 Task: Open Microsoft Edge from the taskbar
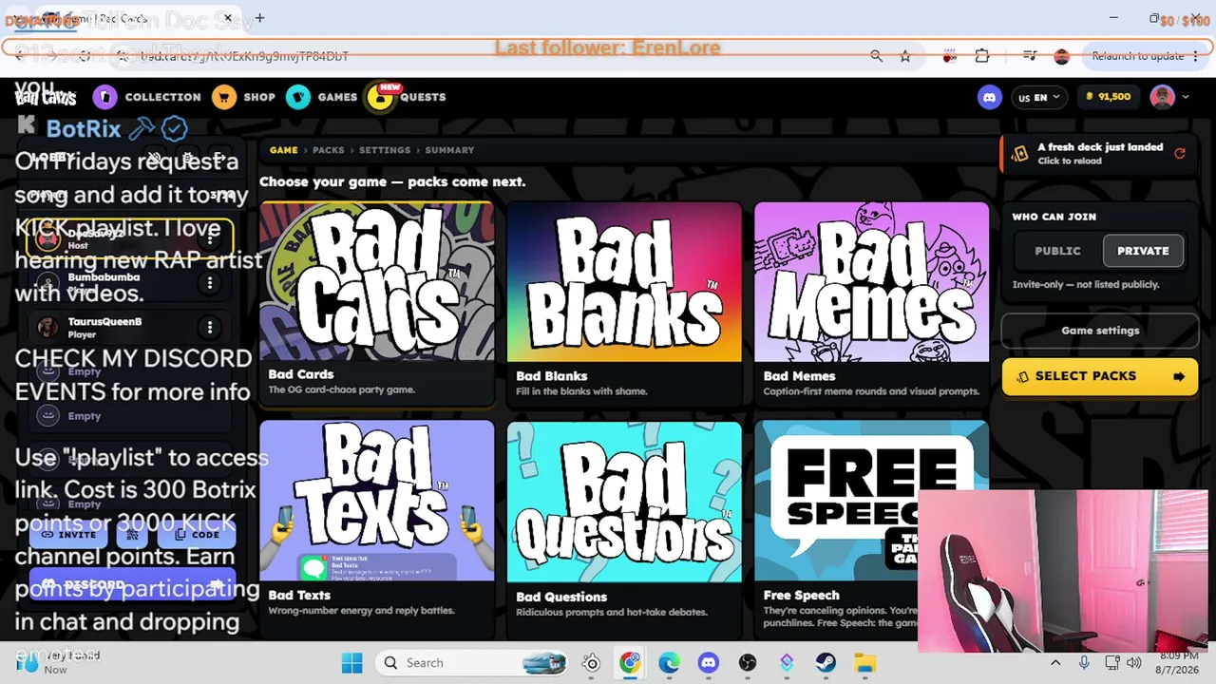pos(669,662)
